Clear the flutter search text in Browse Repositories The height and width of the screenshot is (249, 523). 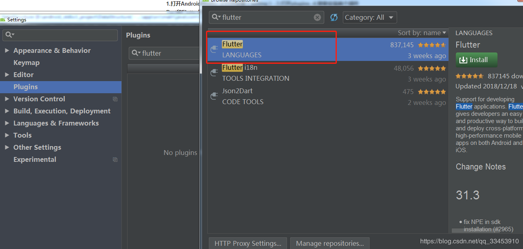(x=317, y=17)
